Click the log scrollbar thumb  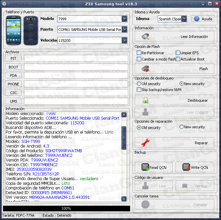point(124,138)
